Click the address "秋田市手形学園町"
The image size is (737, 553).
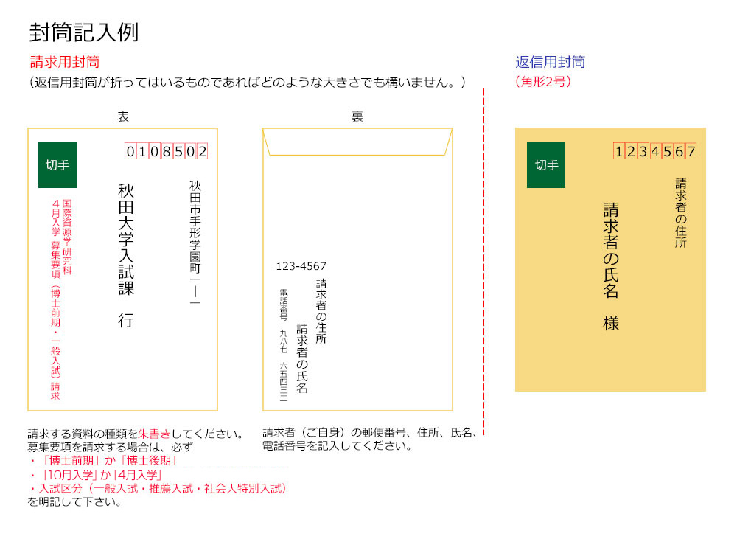pos(195,227)
